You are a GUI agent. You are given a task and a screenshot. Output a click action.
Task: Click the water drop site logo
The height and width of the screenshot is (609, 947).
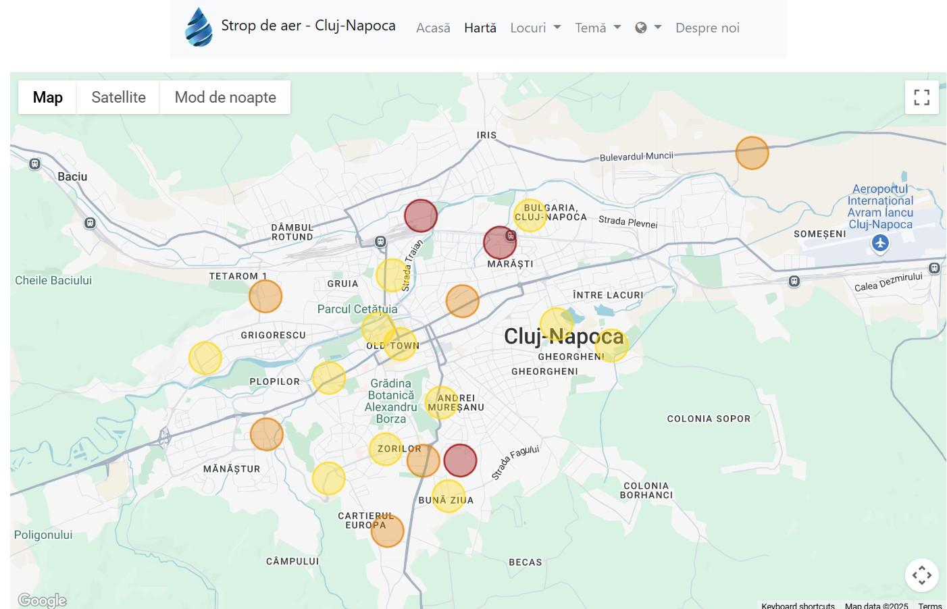point(199,28)
